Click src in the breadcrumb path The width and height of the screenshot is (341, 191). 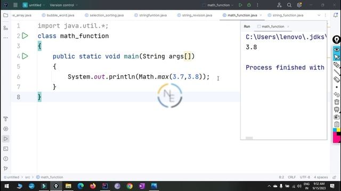point(28,177)
